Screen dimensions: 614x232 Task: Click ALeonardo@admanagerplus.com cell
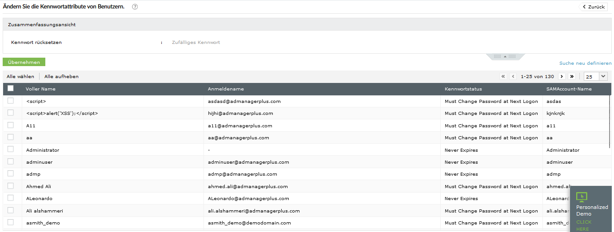tap(248, 198)
